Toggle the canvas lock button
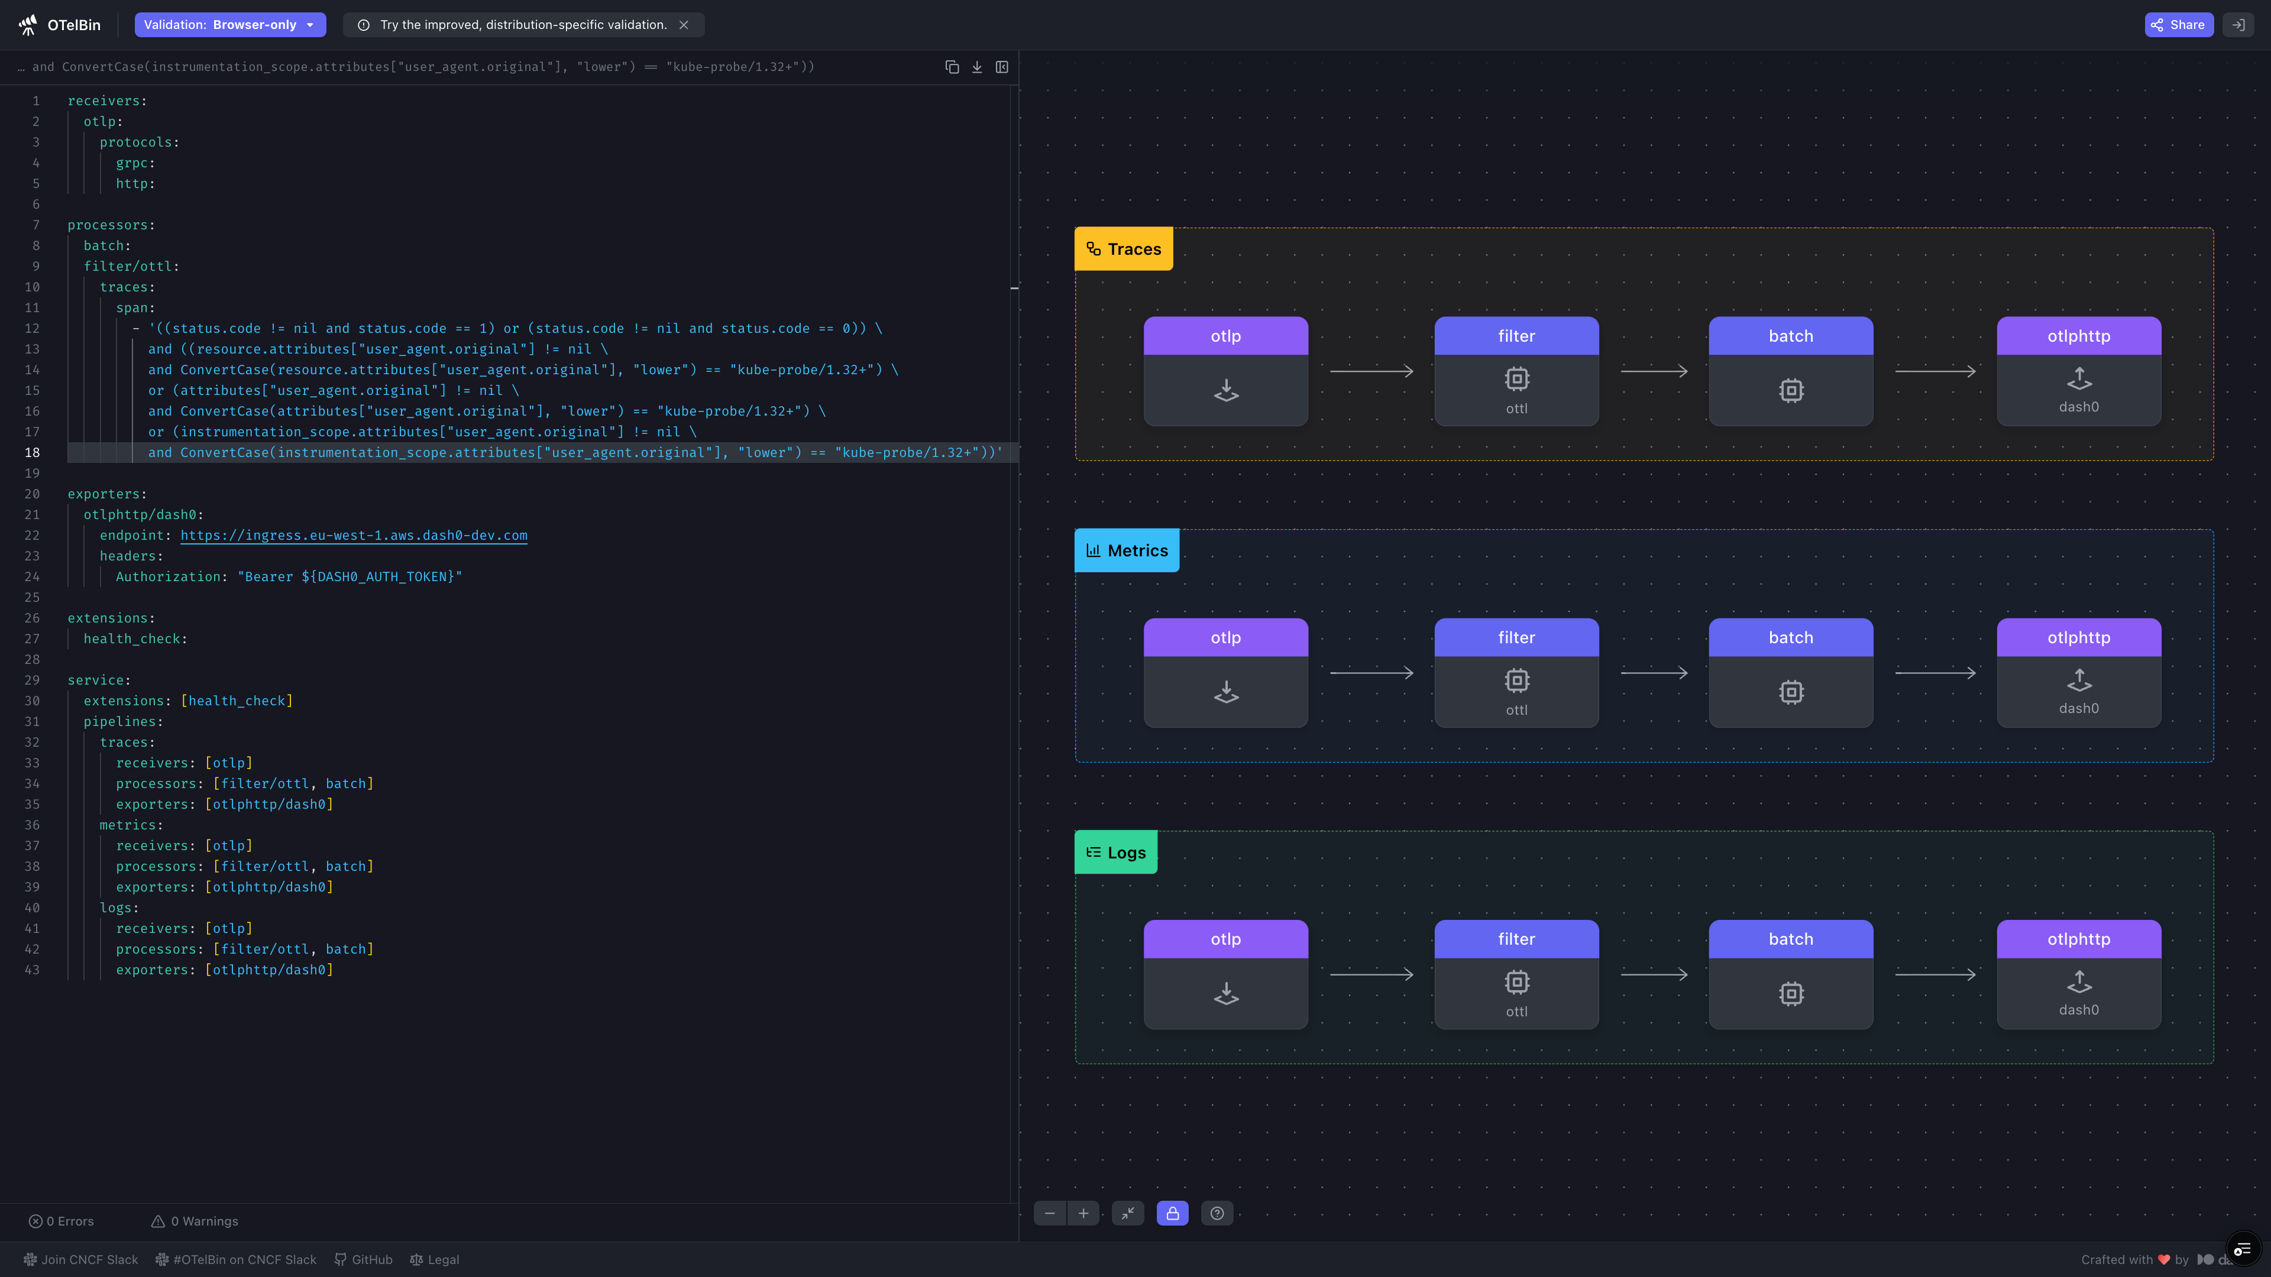 coord(1173,1214)
